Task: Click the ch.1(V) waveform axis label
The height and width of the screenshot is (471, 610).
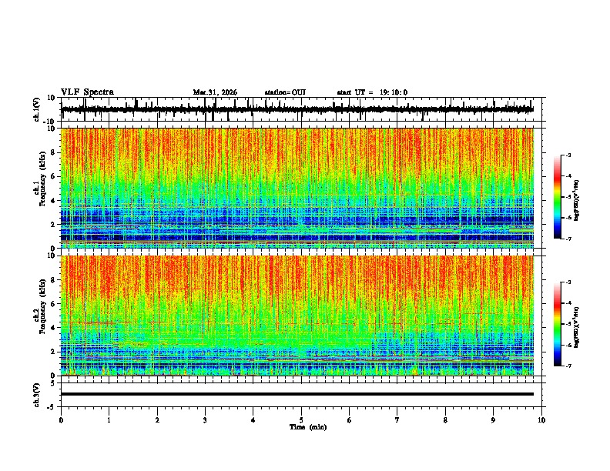Action: point(37,109)
